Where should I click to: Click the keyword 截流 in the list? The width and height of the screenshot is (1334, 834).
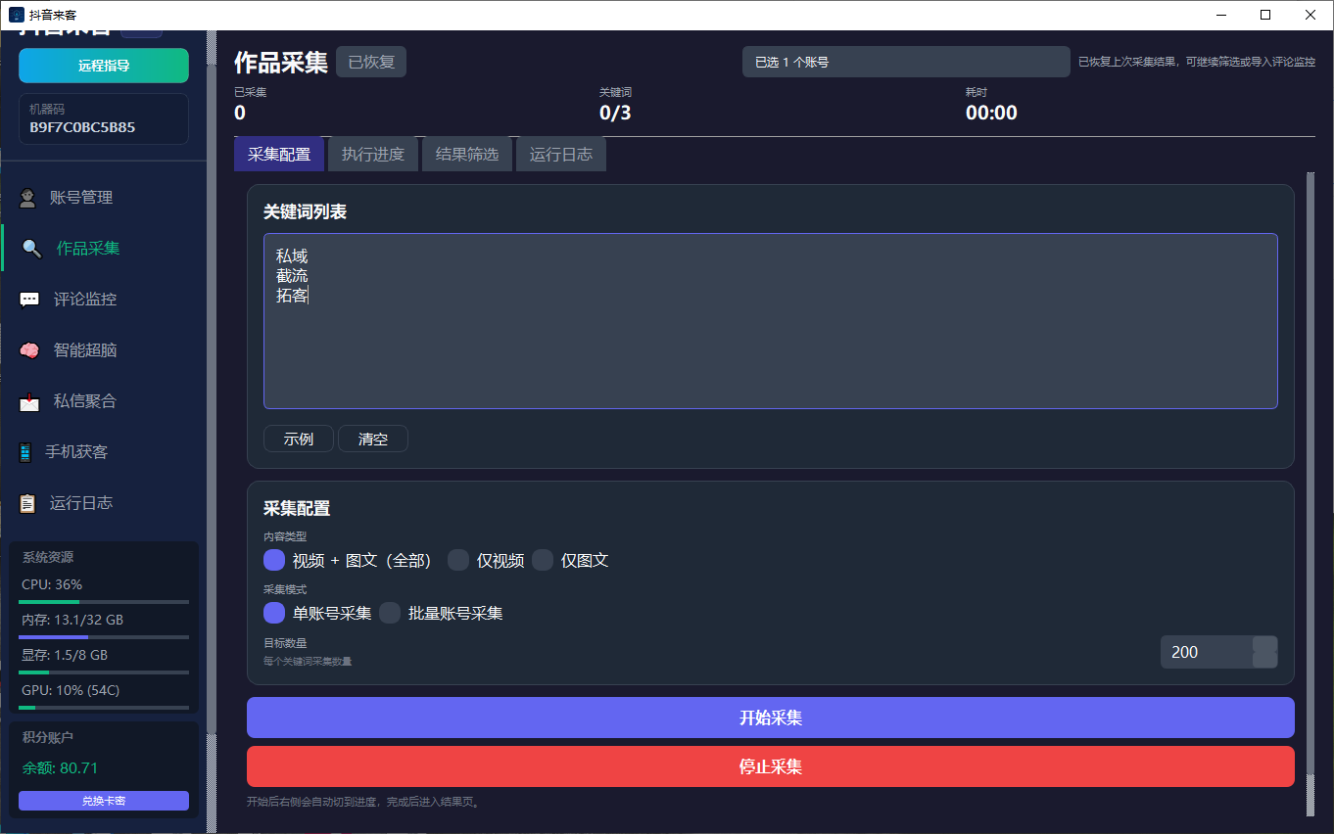click(292, 276)
